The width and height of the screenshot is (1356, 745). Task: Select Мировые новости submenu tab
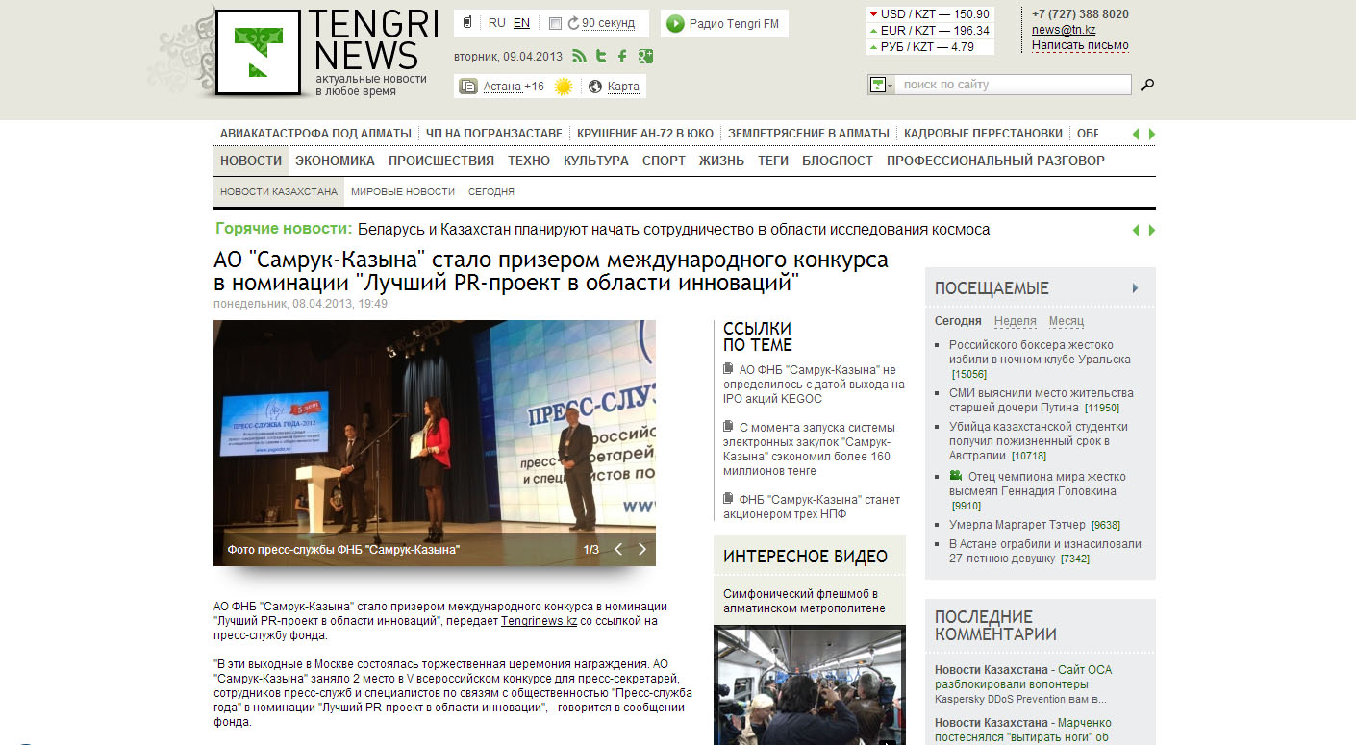(403, 191)
